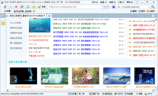Go back with the blue back arrow
Viewport: 158px width, 96px height.
[5, 7]
